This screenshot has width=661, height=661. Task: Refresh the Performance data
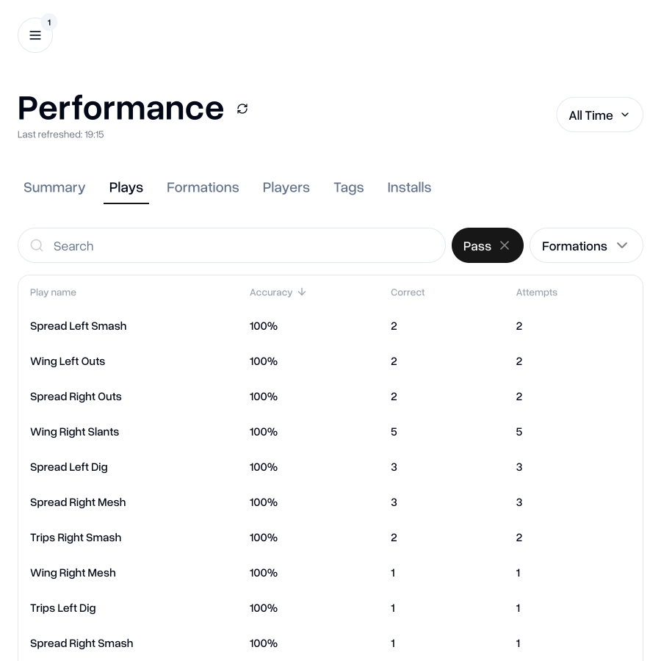[x=242, y=109]
